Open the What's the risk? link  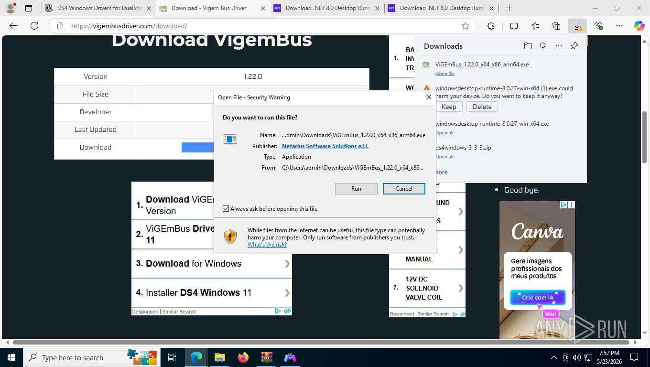pyautogui.click(x=267, y=245)
